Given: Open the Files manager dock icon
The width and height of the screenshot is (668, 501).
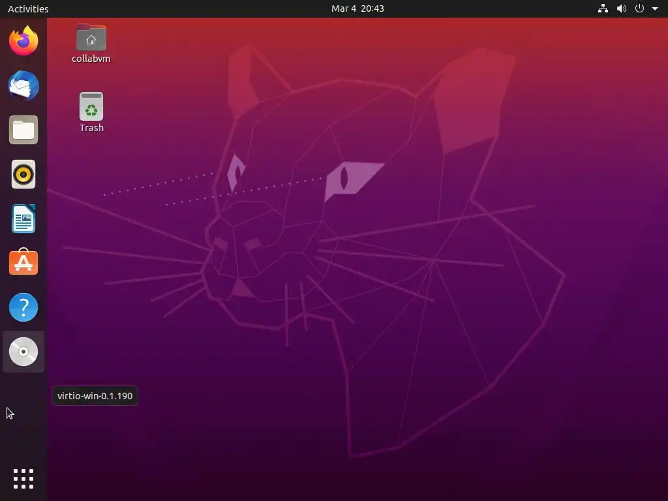Looking at the screenshot, I should pos(23,130).
